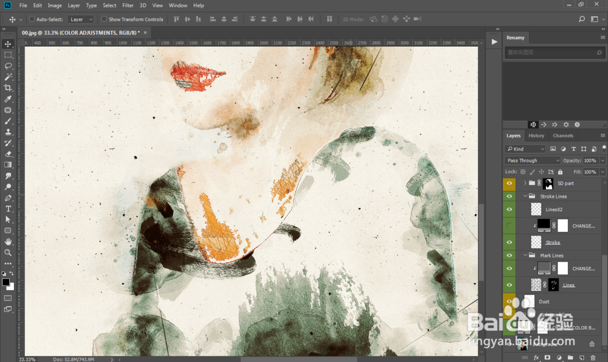
Task: Collapse the Mark Lines group
Action: [x=525, y=256]
